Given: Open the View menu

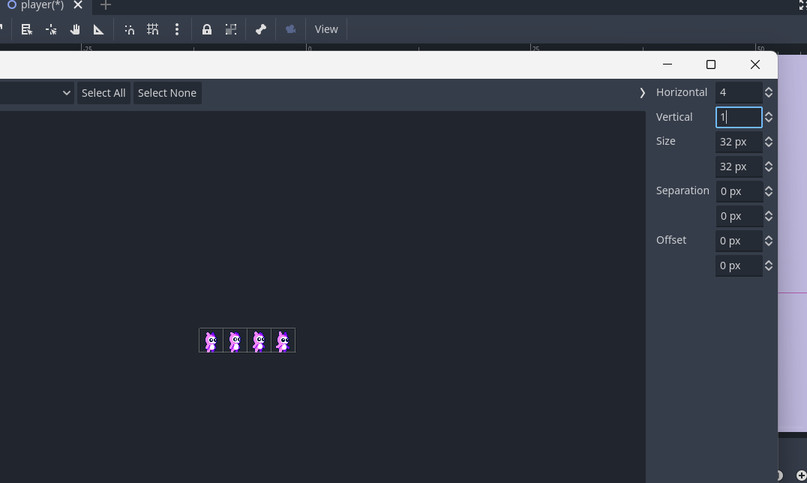Looking at the screenshot, I should (x=326, y=29).
